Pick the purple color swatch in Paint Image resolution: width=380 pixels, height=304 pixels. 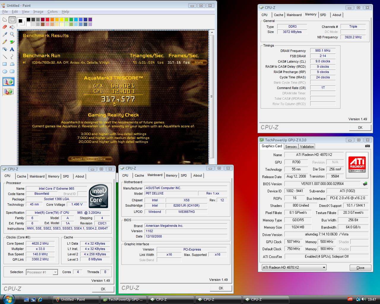[x=90, y=20]
